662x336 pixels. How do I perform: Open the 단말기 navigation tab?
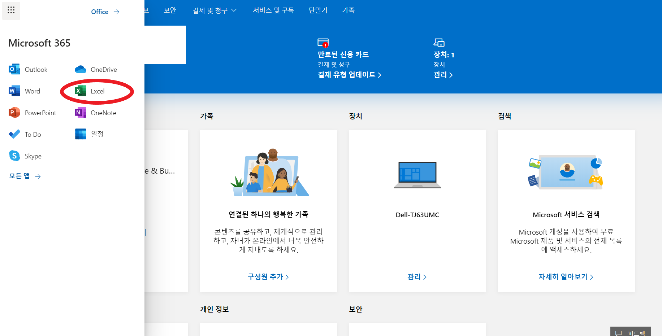click(x=318, y=10)
